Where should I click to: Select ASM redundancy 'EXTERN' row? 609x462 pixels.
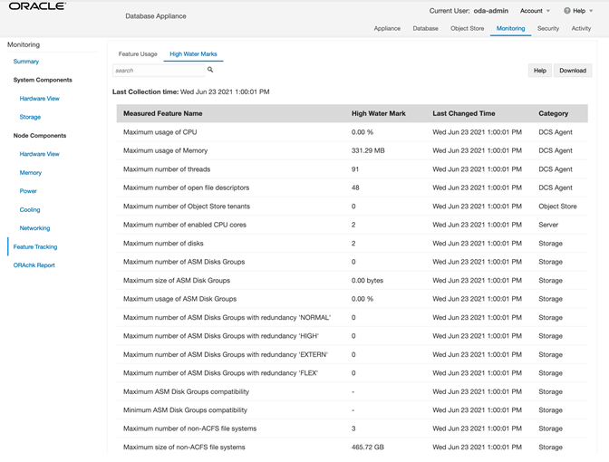pos(353,354)
